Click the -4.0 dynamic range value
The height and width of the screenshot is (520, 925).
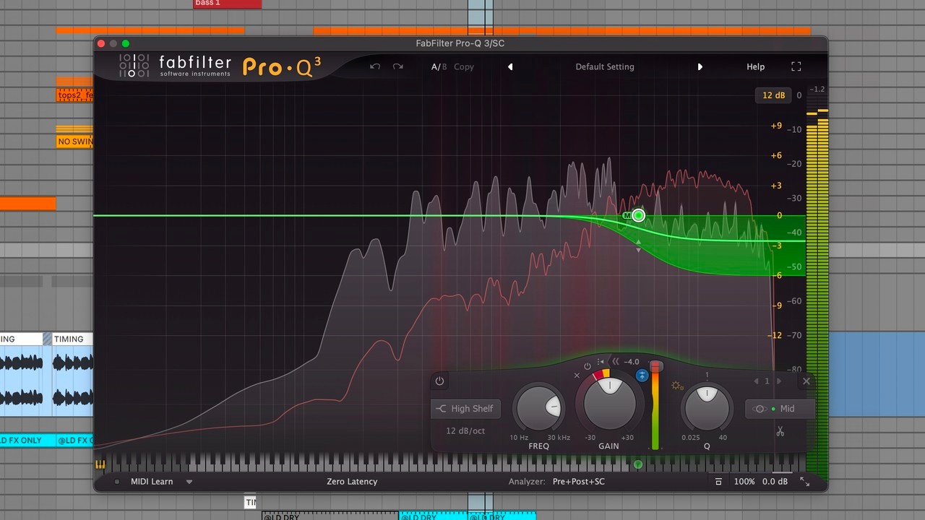point(632,362)
